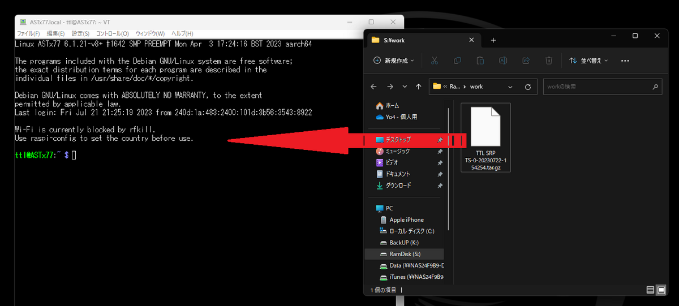This screenshot has height=306, width=679.
Task: Unpin ビデオ via its pin icon
Action: coord(440,163)
